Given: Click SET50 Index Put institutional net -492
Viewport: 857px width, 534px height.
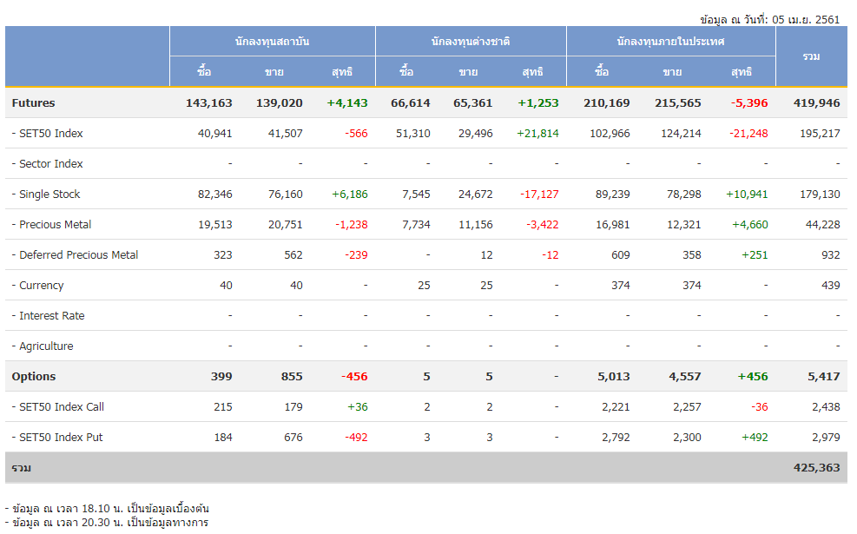Looking at the screenshot, I should (356, 438).
